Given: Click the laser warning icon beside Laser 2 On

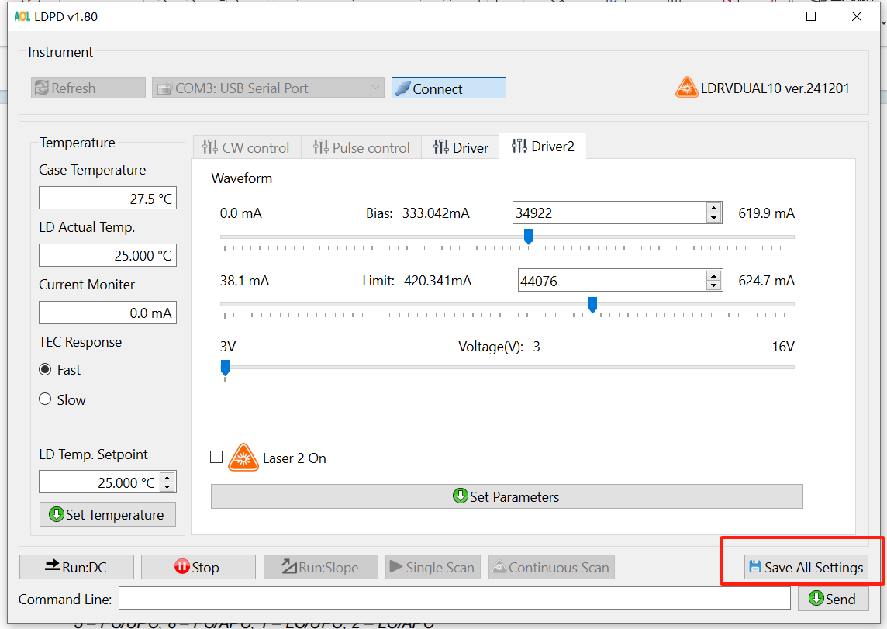Looking at the screenshot, I should click(243, 458).
